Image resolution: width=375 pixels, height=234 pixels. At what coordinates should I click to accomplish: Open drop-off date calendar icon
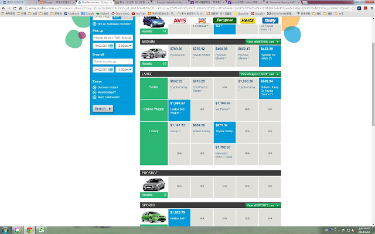point(111,70)
